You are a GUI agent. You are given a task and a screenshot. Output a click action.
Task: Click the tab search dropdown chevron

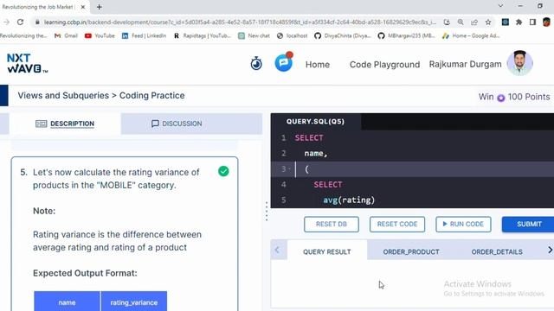500,6
